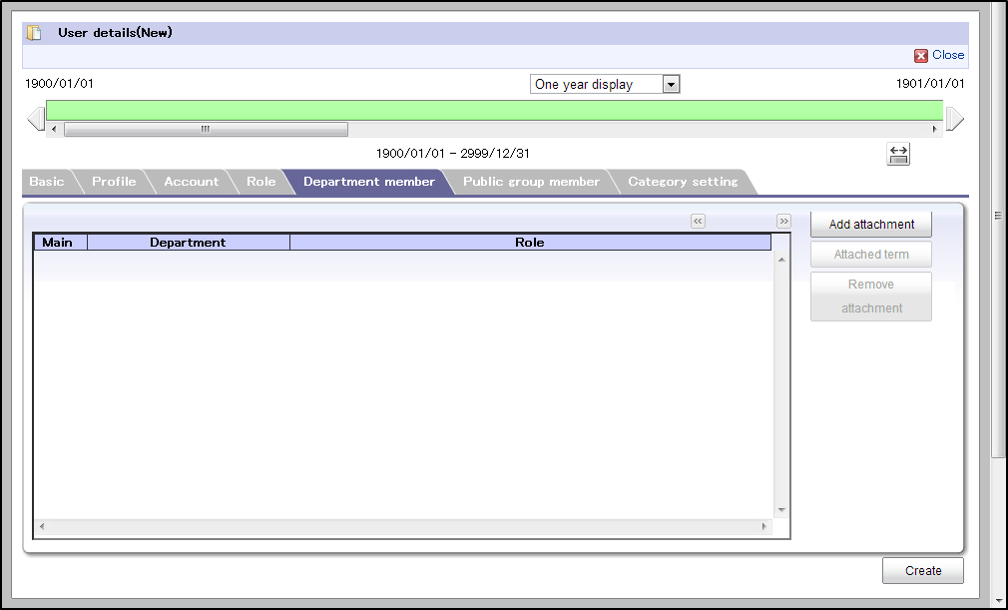Move timeline to next period with right arrow
This screenshot has width=1008, height=610.
[x=955, y=119]
